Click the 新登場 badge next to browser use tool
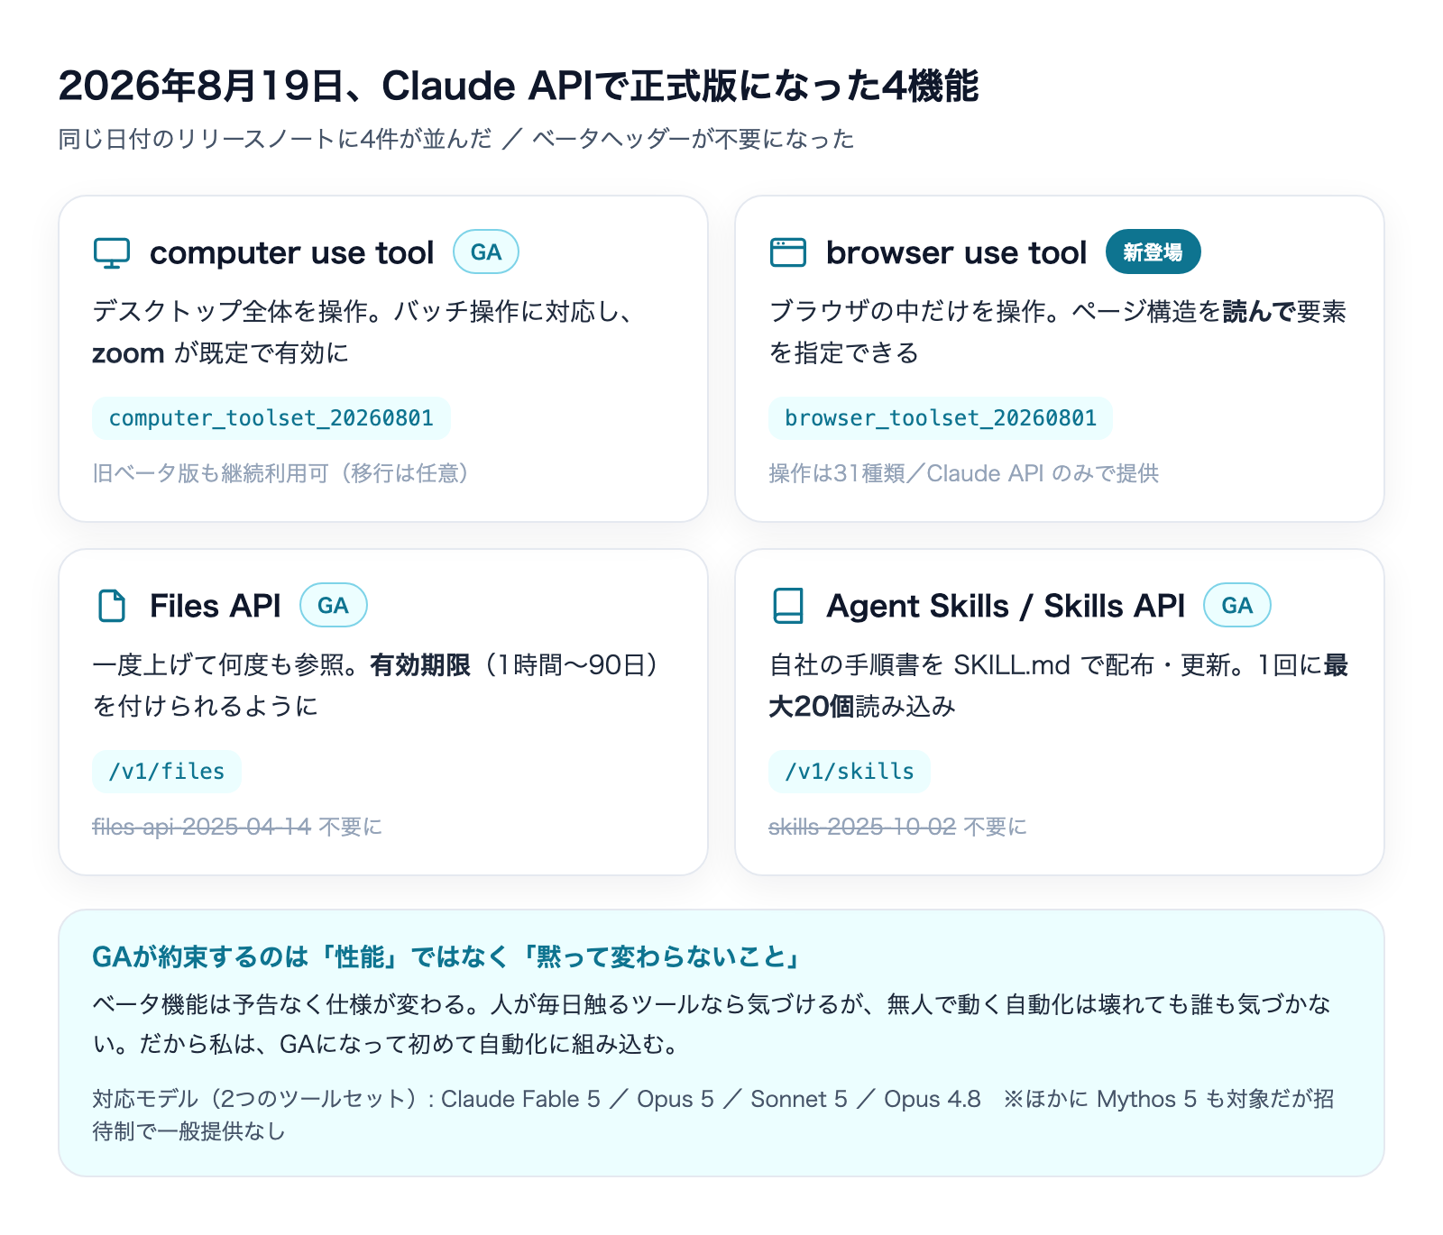The image size is (1443, 1235). [x=1153, y=252]
